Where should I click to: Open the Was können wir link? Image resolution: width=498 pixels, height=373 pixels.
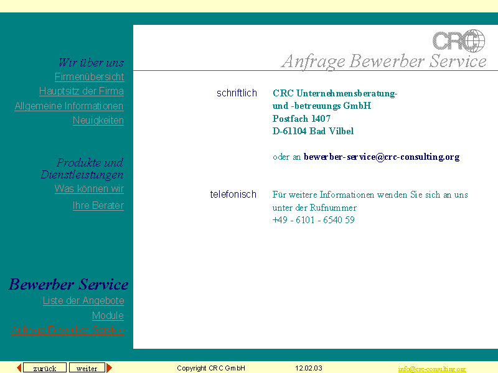[x=89, y=189]
